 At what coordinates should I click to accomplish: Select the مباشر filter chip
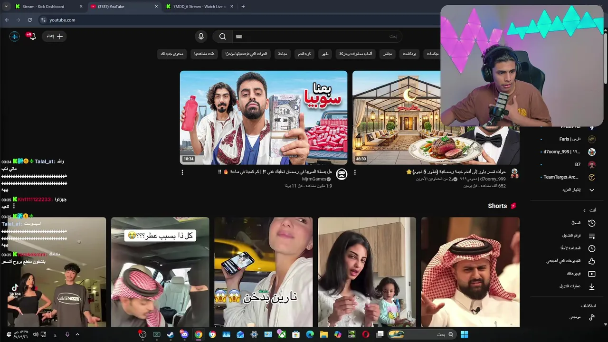pyautogui.click(x=388, y=54)
